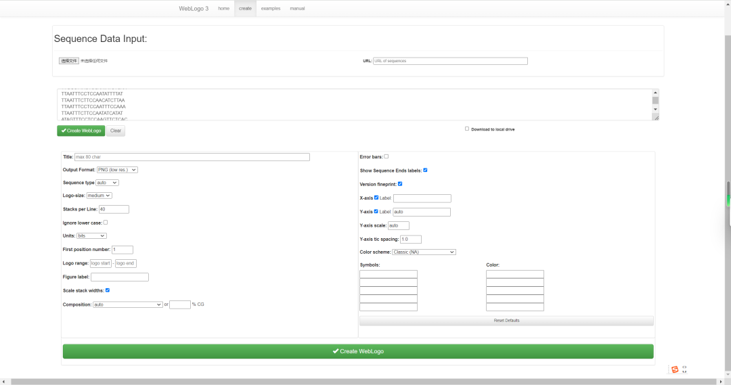Select the create nav tab
731x385 pixels.
pos(245,8)
